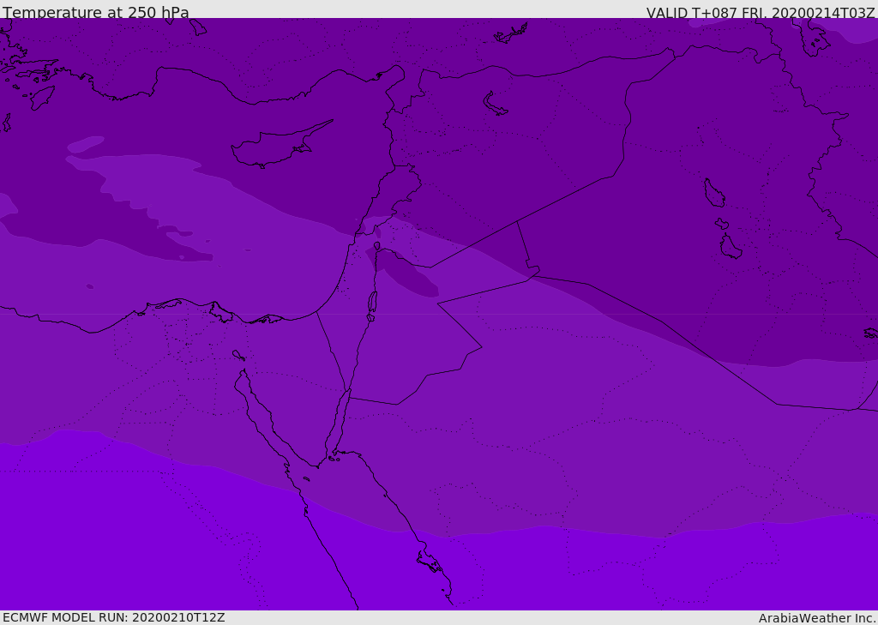Click the 'VALID T+087 FRI. 20200214T03Z' timestamp

761,13
